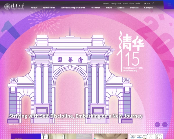Follow the Faculty & Staff link
Image resolution: width=174 pixels, height=139 pixels.
(x=116, y=3)
